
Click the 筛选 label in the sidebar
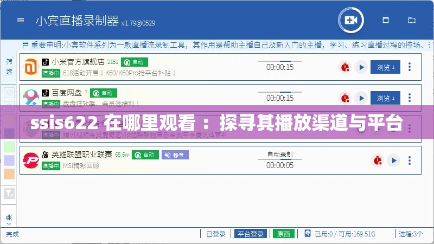click(9, 66)
